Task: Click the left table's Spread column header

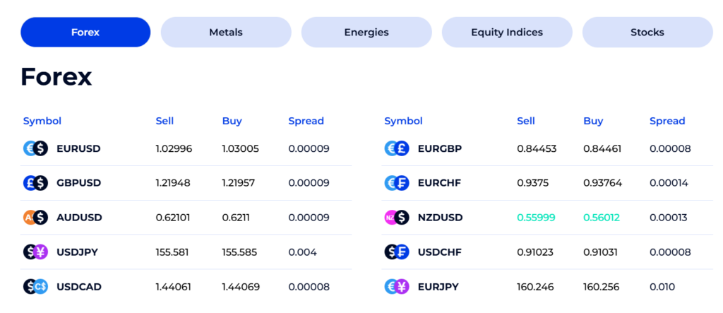Action: click(x=306, y=121)
